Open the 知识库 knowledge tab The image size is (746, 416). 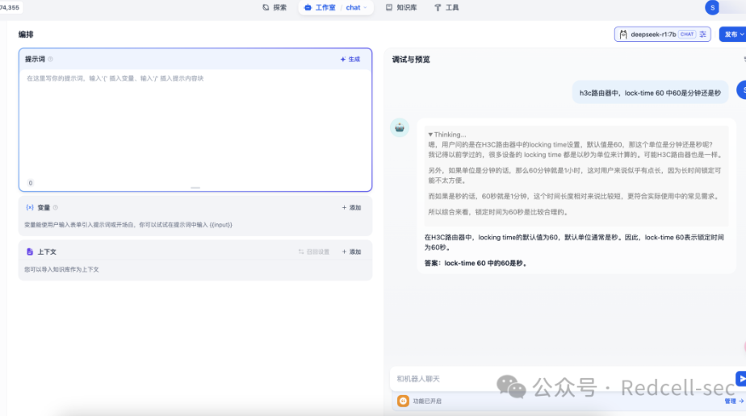tap(401, 7)
